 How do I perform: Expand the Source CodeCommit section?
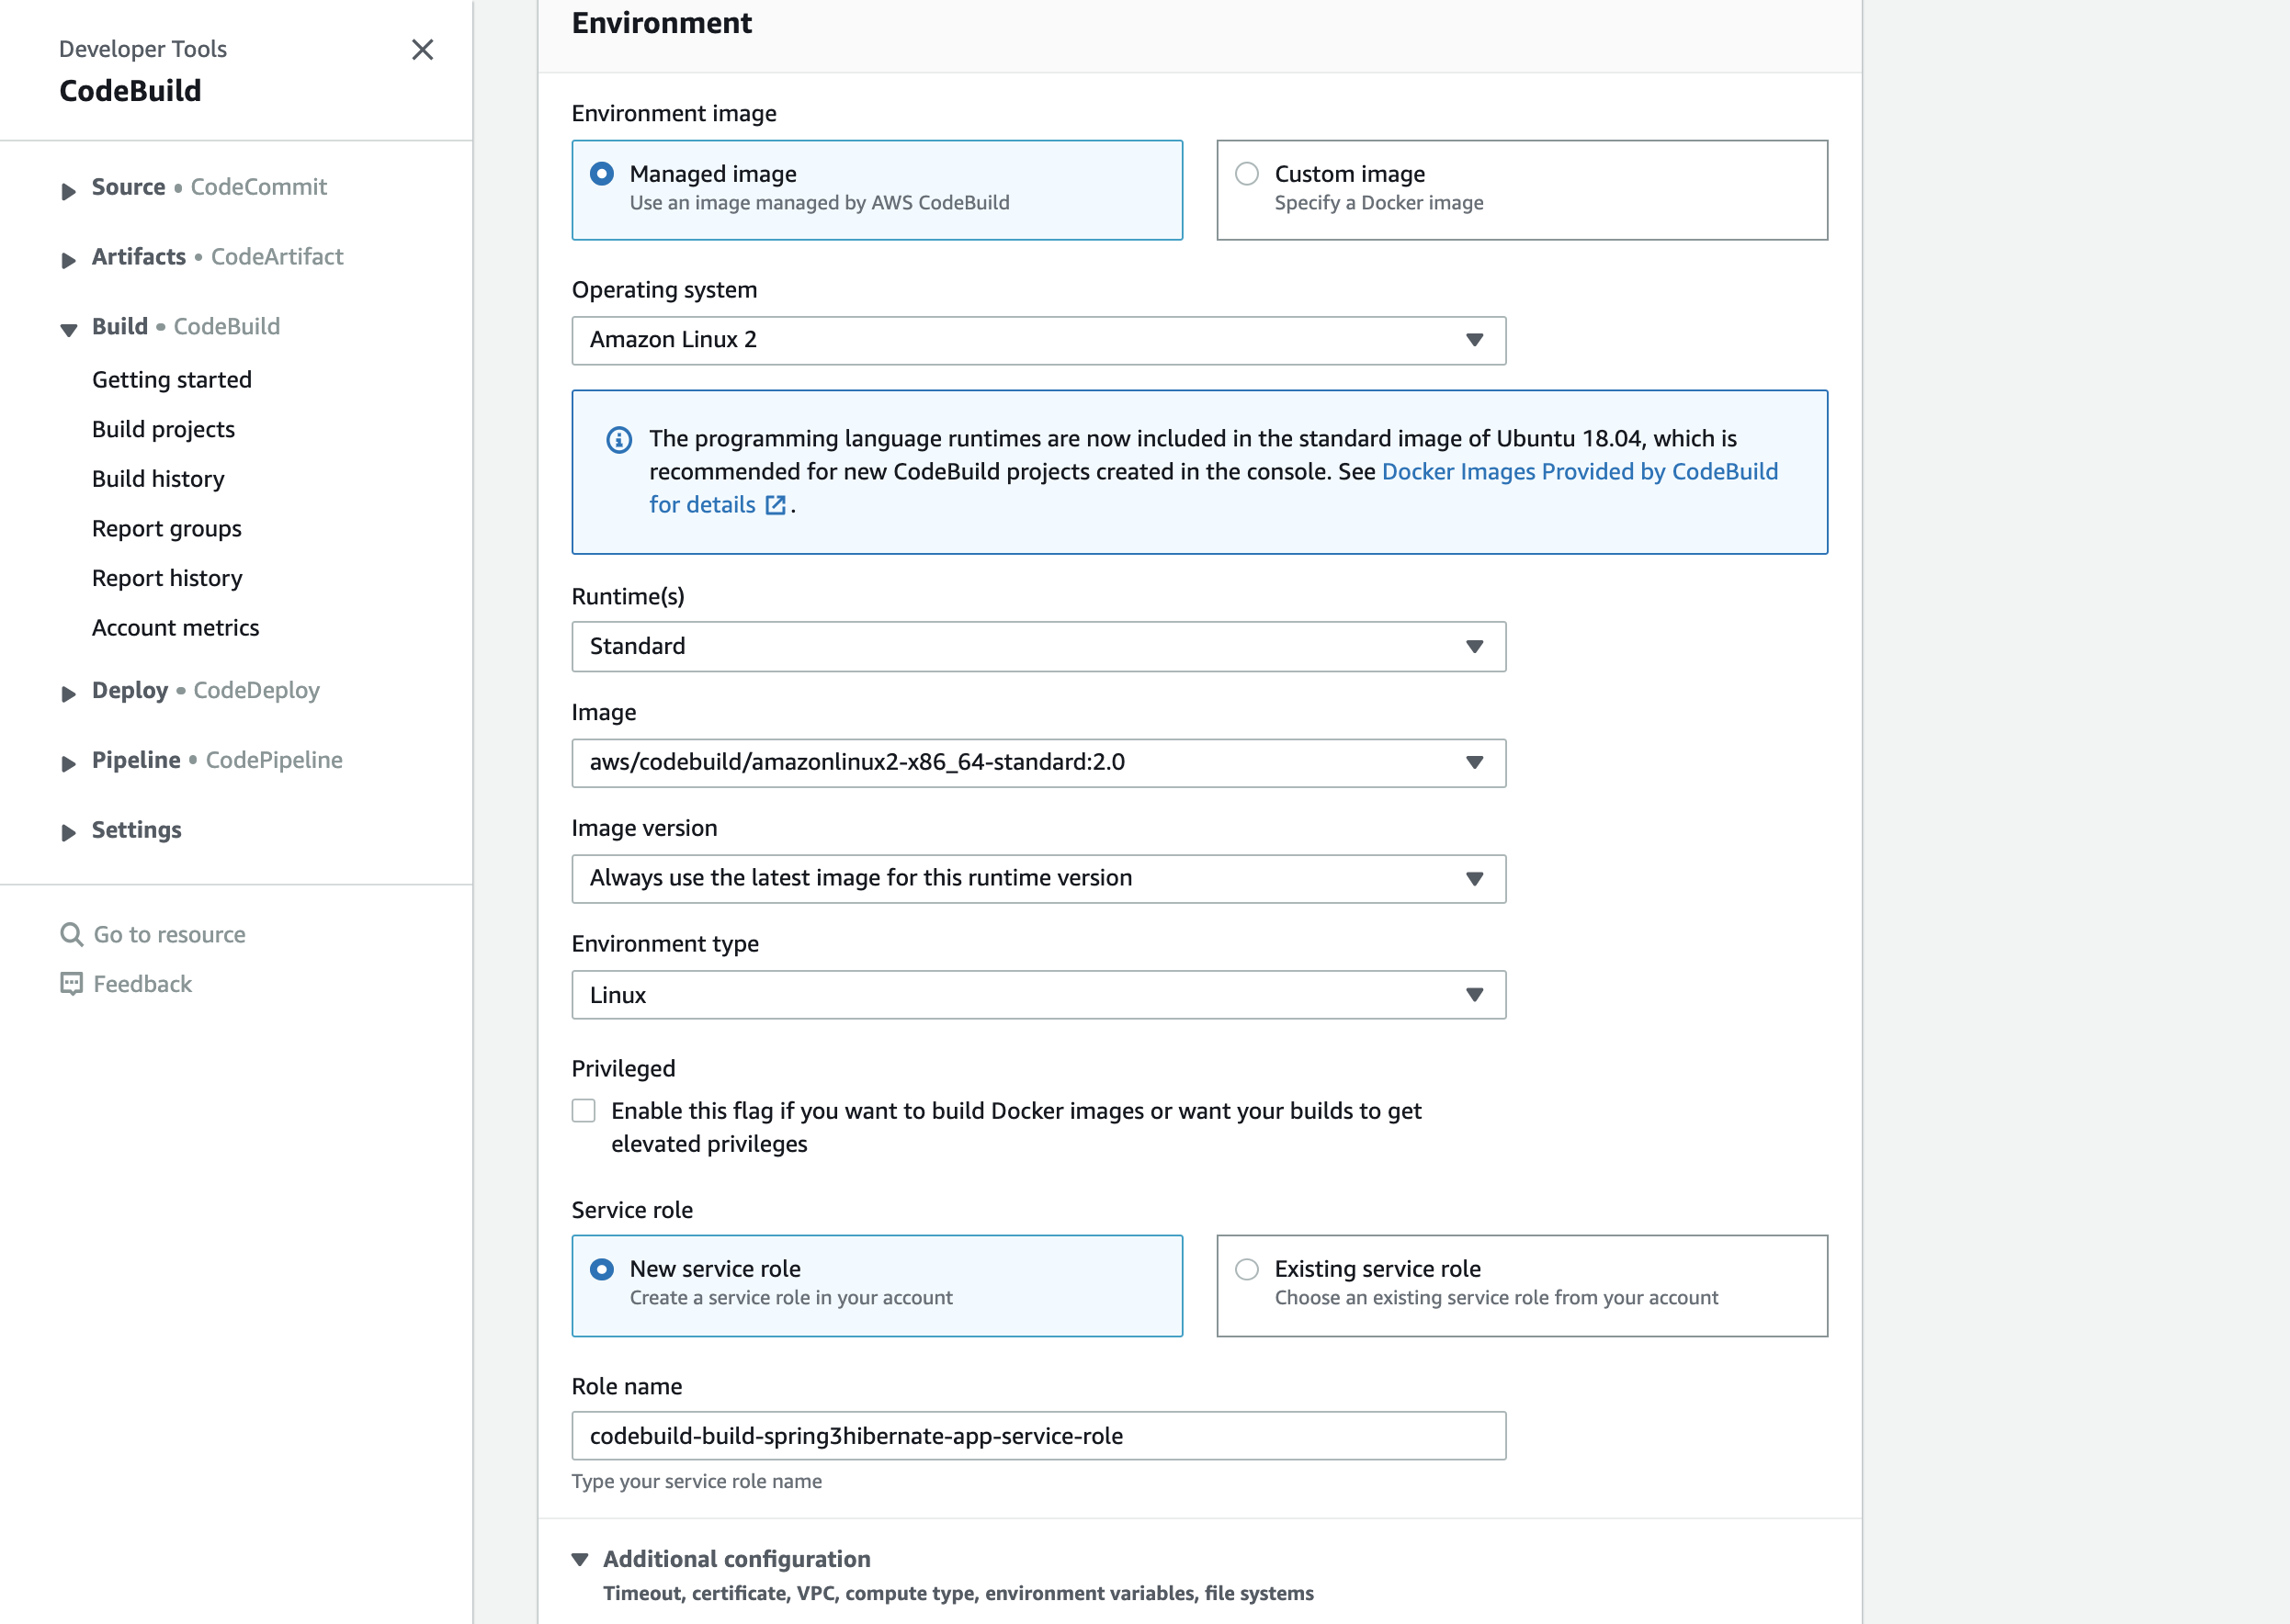[68, 190]
